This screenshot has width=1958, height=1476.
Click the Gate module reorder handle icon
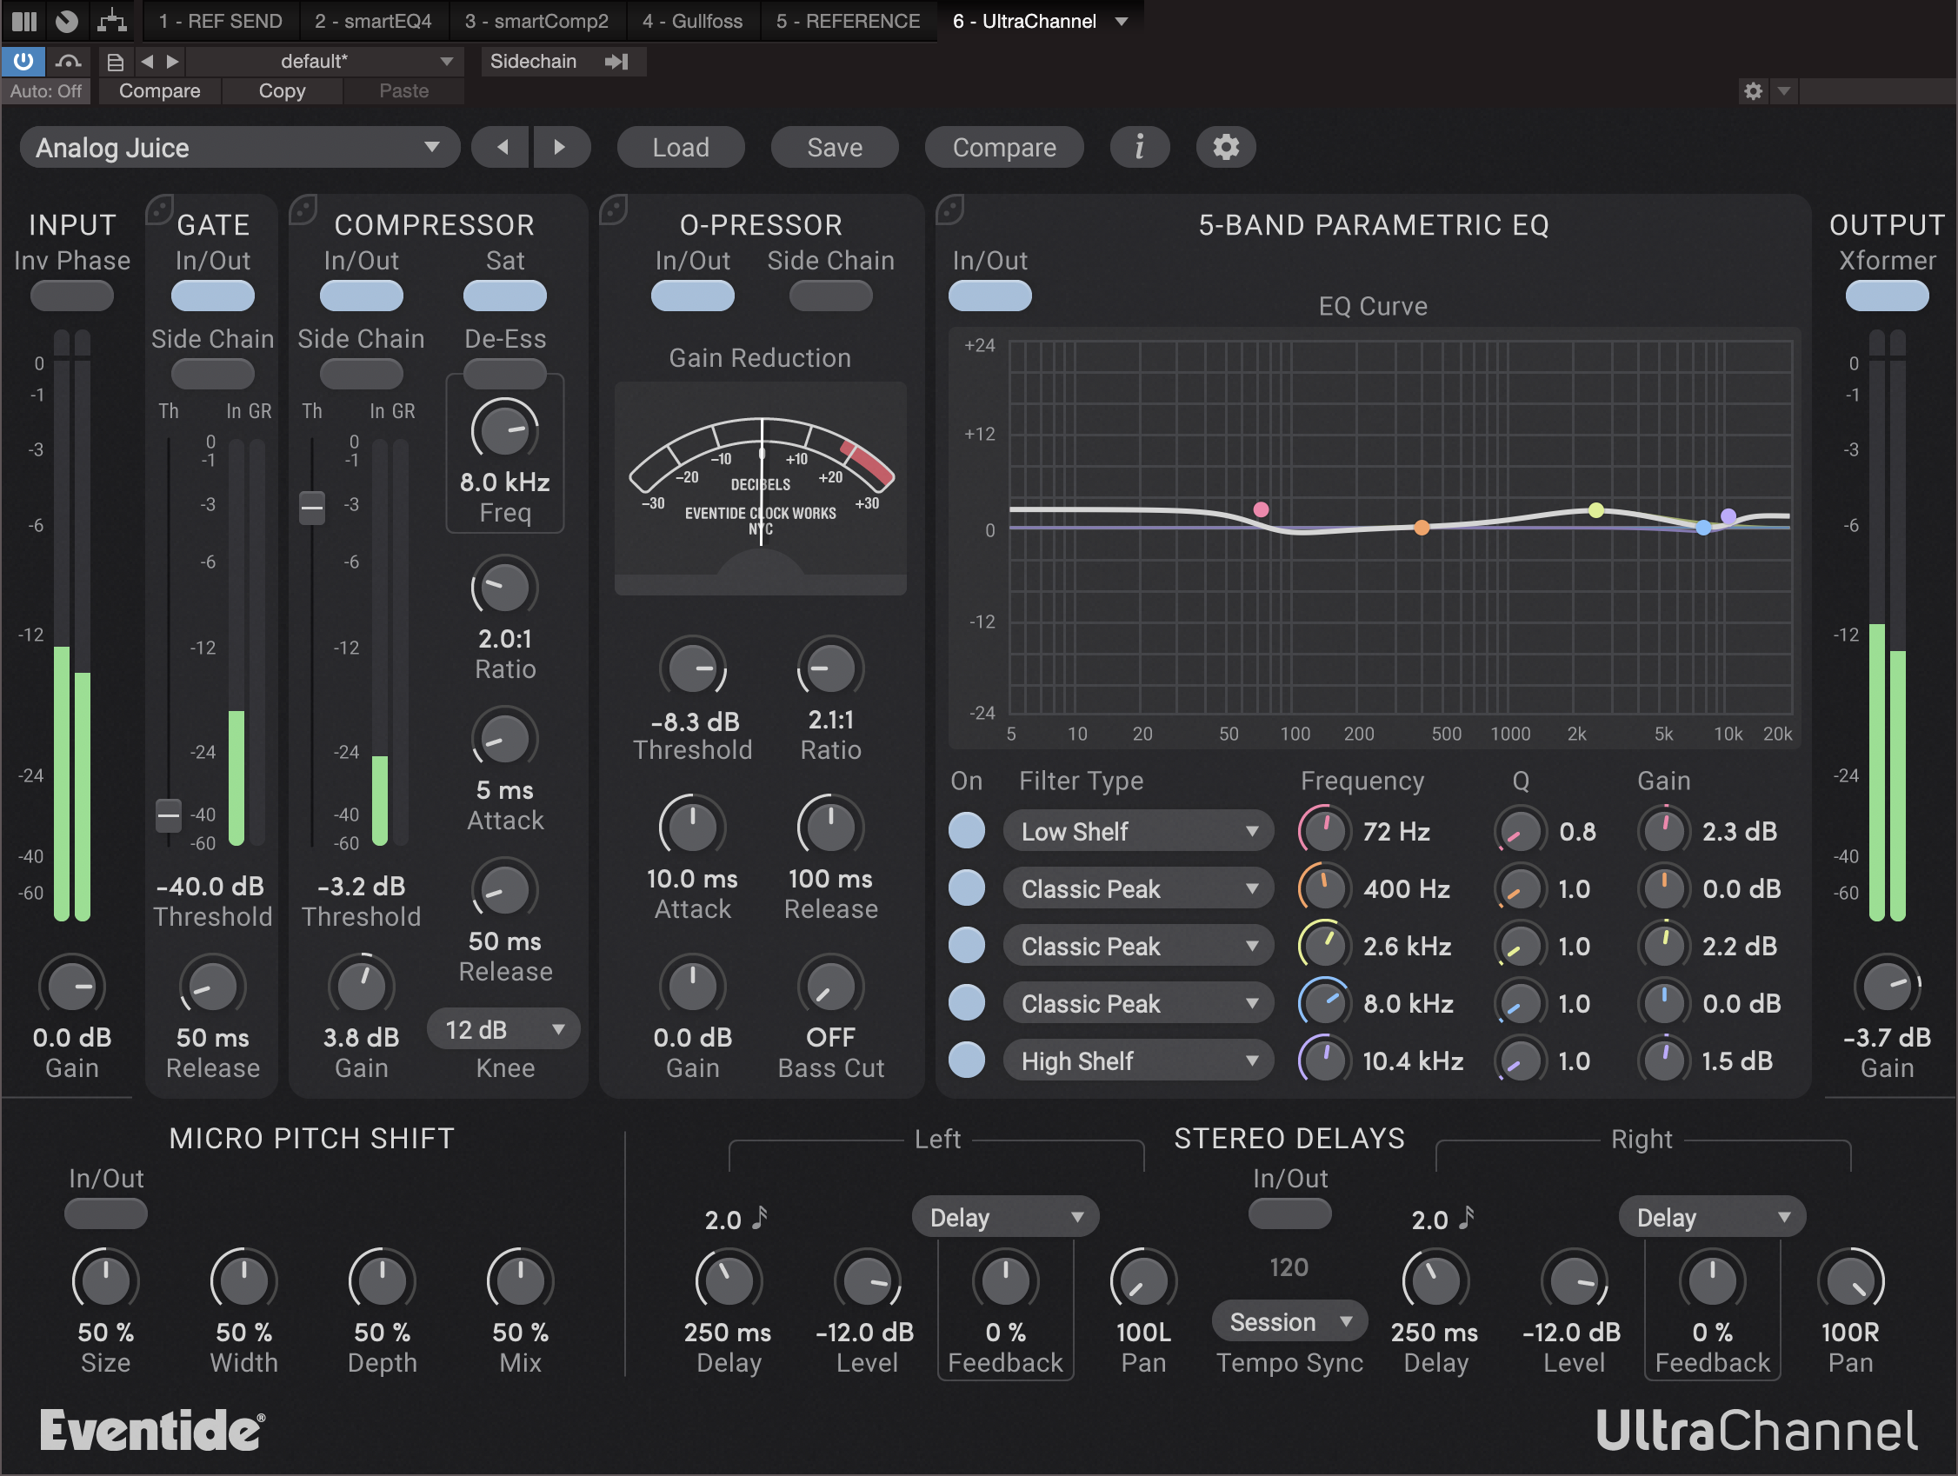click(158, 209)
